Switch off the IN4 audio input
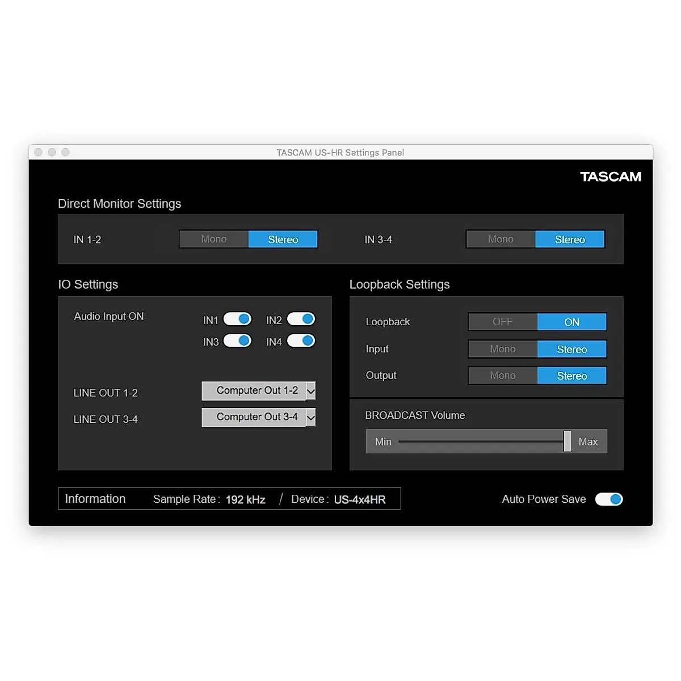Image resolution: width=681 pixels, height=681 pixels. pyautogui.click(x=301, y=341)
